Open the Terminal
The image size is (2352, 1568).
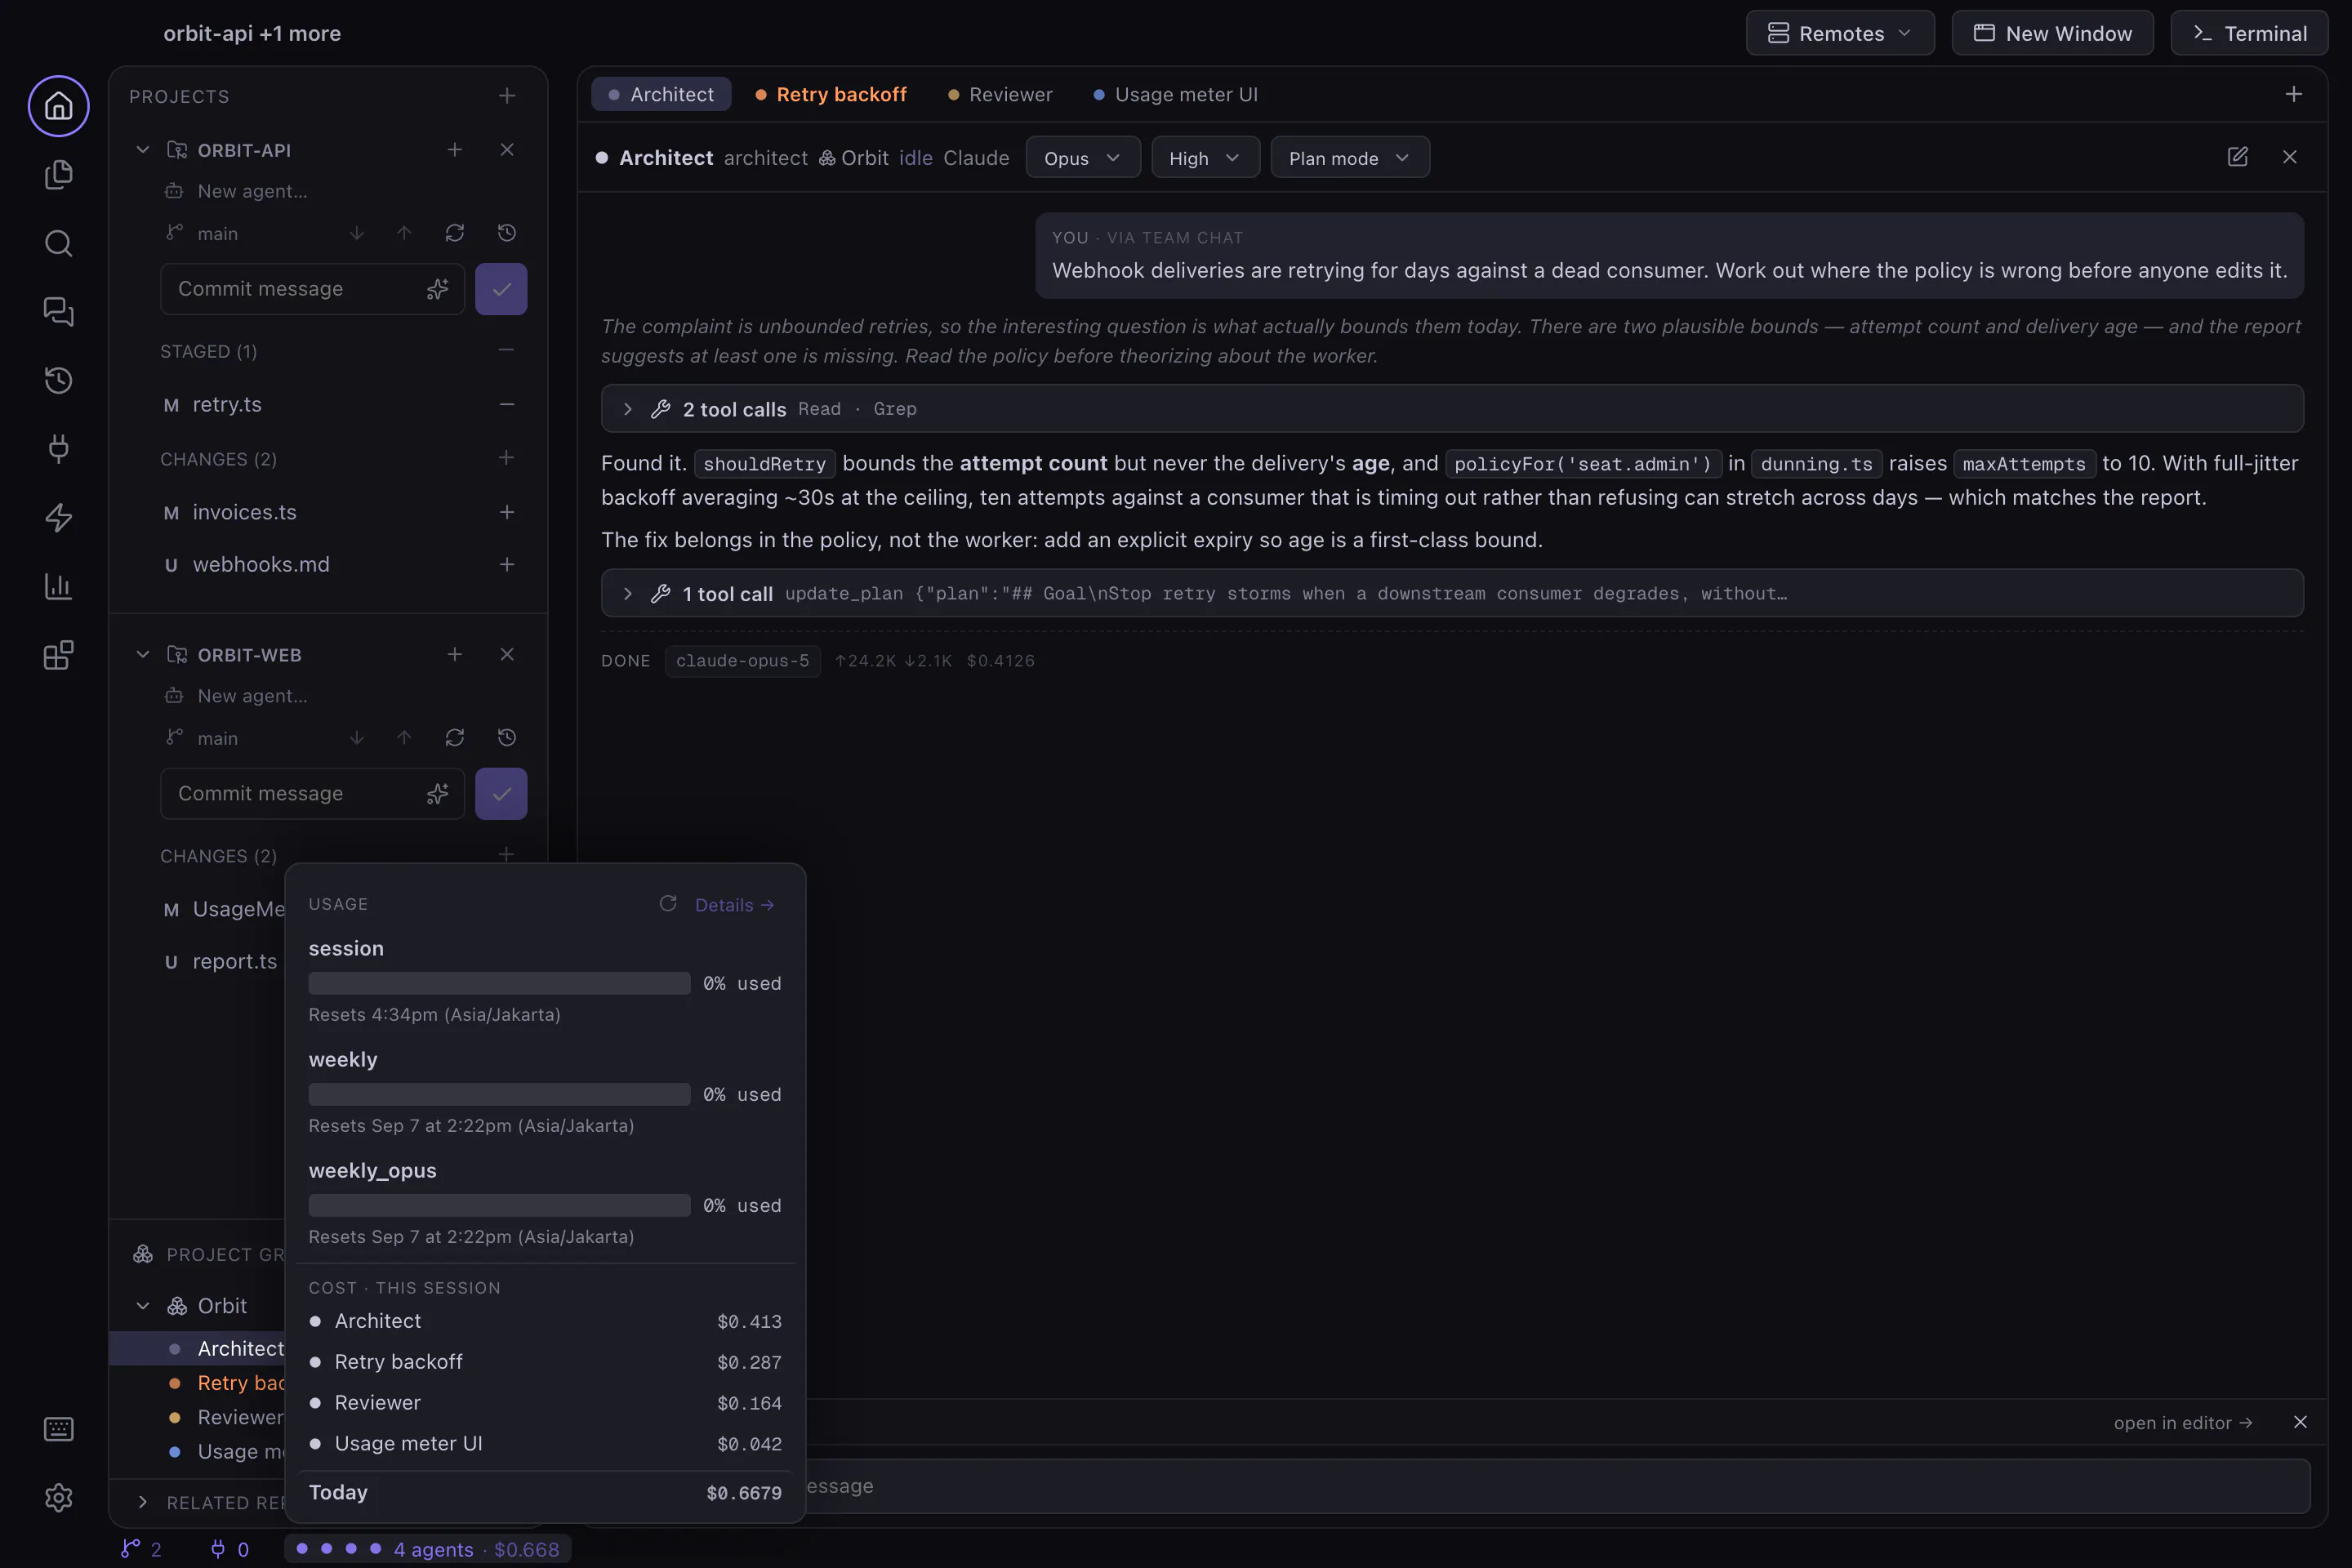point(2250,33)
